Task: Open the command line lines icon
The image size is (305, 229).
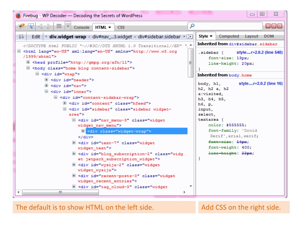Action: (x=59, y=26)
